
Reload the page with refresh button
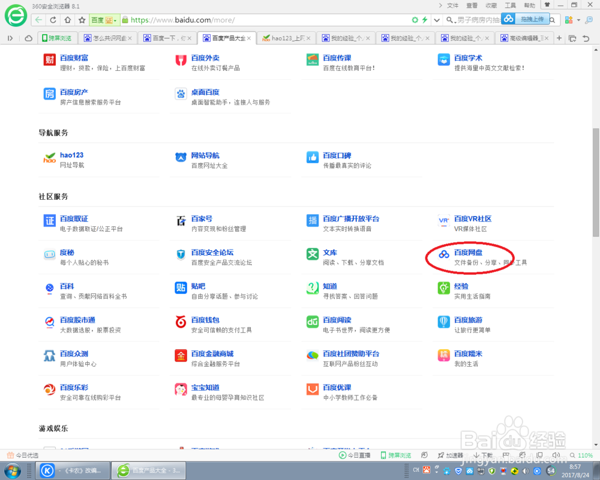[x=53, y=20]
